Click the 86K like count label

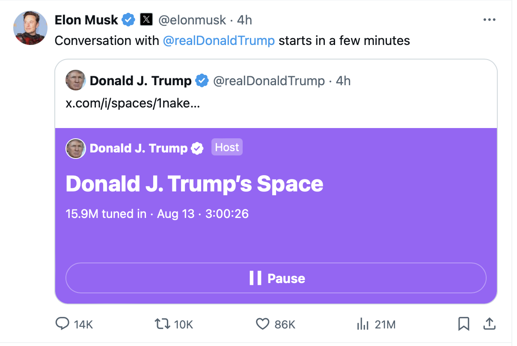pos(284,324)
